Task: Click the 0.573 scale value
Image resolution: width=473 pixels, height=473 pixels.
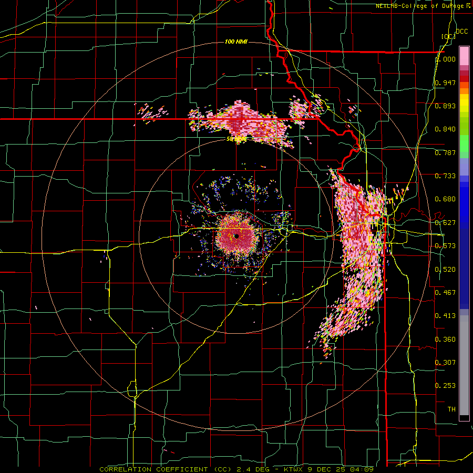Action: 445,246
